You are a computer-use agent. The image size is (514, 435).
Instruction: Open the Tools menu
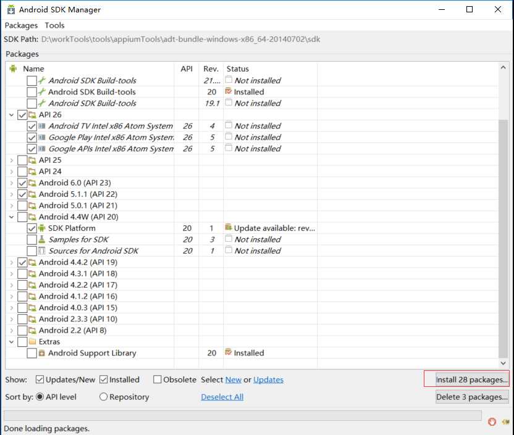coord(54,25)
